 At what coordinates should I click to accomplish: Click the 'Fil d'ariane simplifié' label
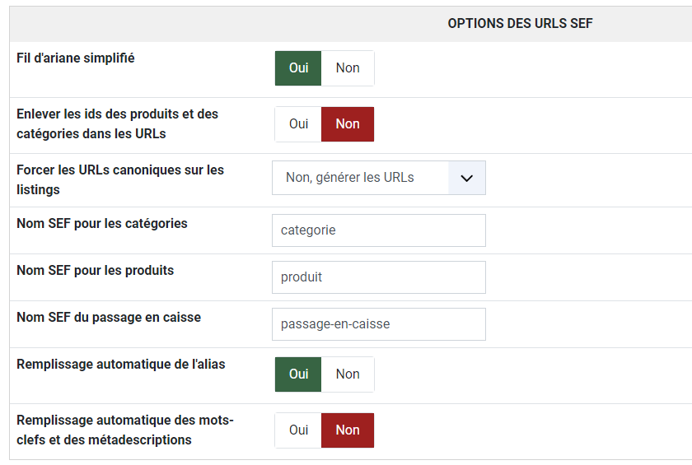click(x=76, y=58)
